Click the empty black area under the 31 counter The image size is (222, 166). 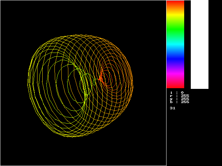click(194, 138)
